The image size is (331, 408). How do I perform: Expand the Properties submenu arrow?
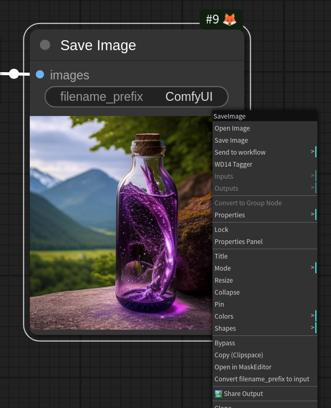[x=313, y=214]
